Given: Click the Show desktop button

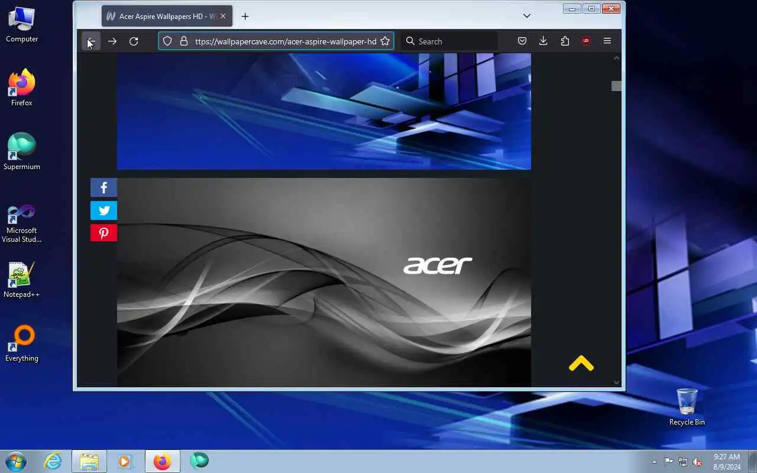Looking at the screenshot, I should 752,462.
